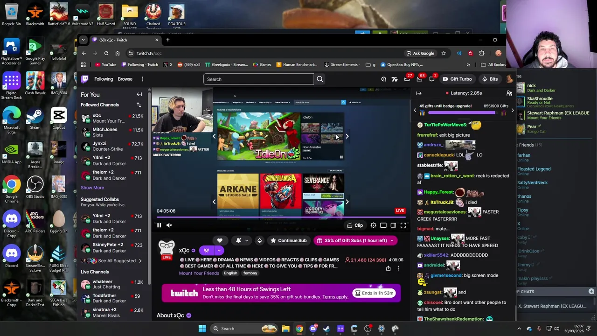Open the Prime loot tray showing 27

(407, 79)
